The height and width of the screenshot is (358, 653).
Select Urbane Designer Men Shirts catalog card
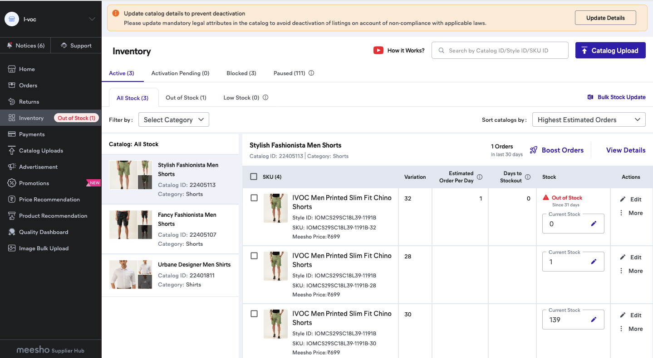click(x=170, y=275)
